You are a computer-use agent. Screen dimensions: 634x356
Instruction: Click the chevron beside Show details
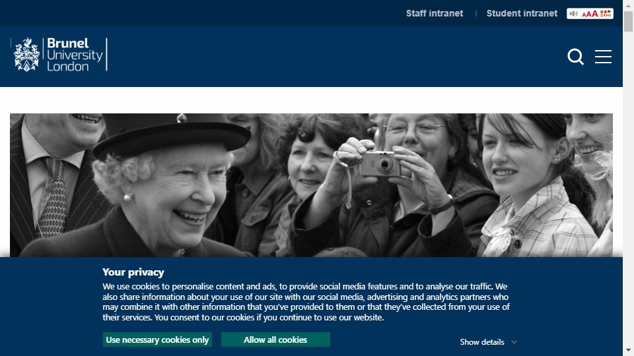click(x=514, y=342)
